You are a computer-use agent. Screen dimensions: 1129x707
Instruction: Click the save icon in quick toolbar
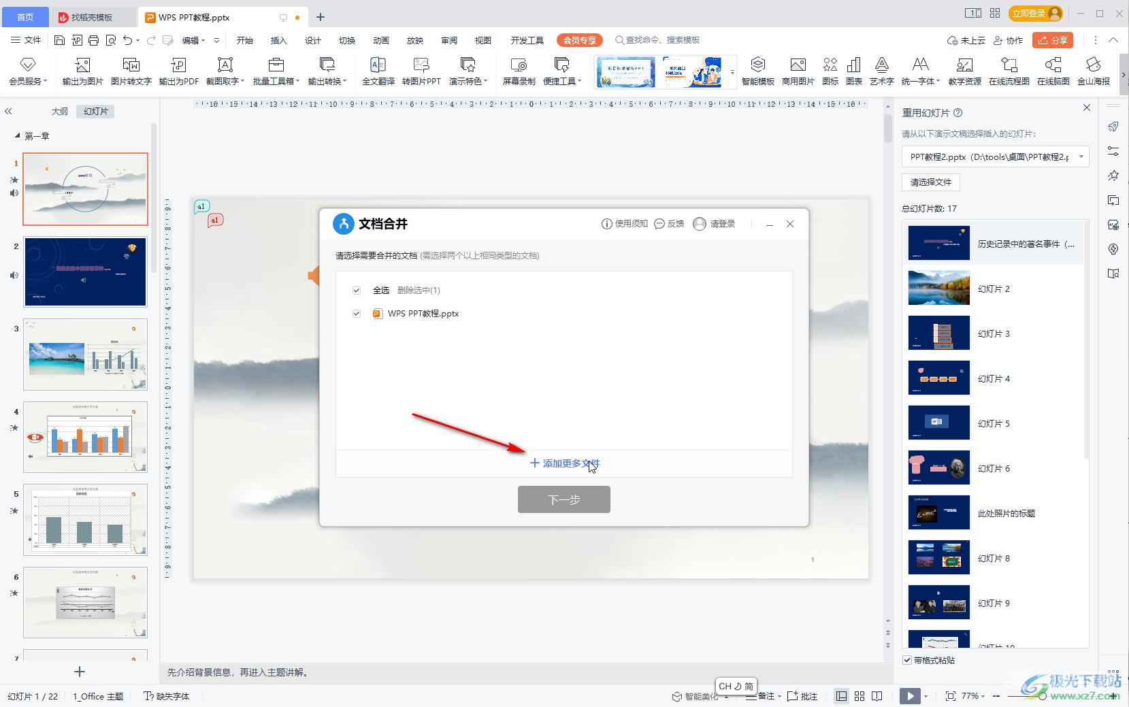coord(59,40)
